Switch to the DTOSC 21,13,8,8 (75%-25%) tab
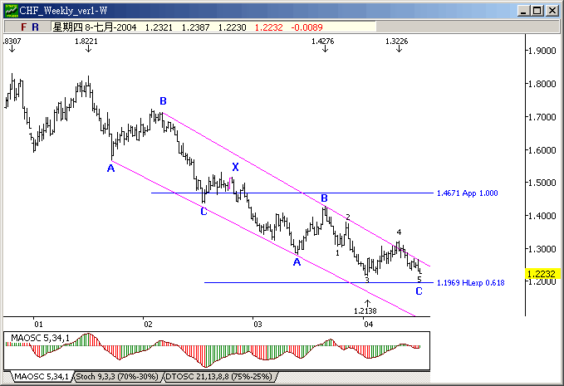This screenshot has height=386, width=564. pos(218,377)
